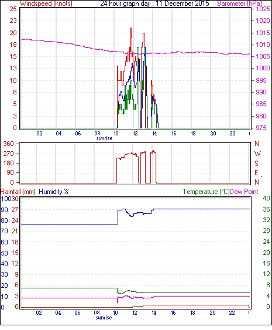
Task: Click the sunrise marker under wind graph
Action: click(104, 138)
